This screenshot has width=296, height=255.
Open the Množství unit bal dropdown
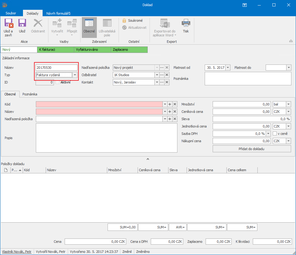288,104
